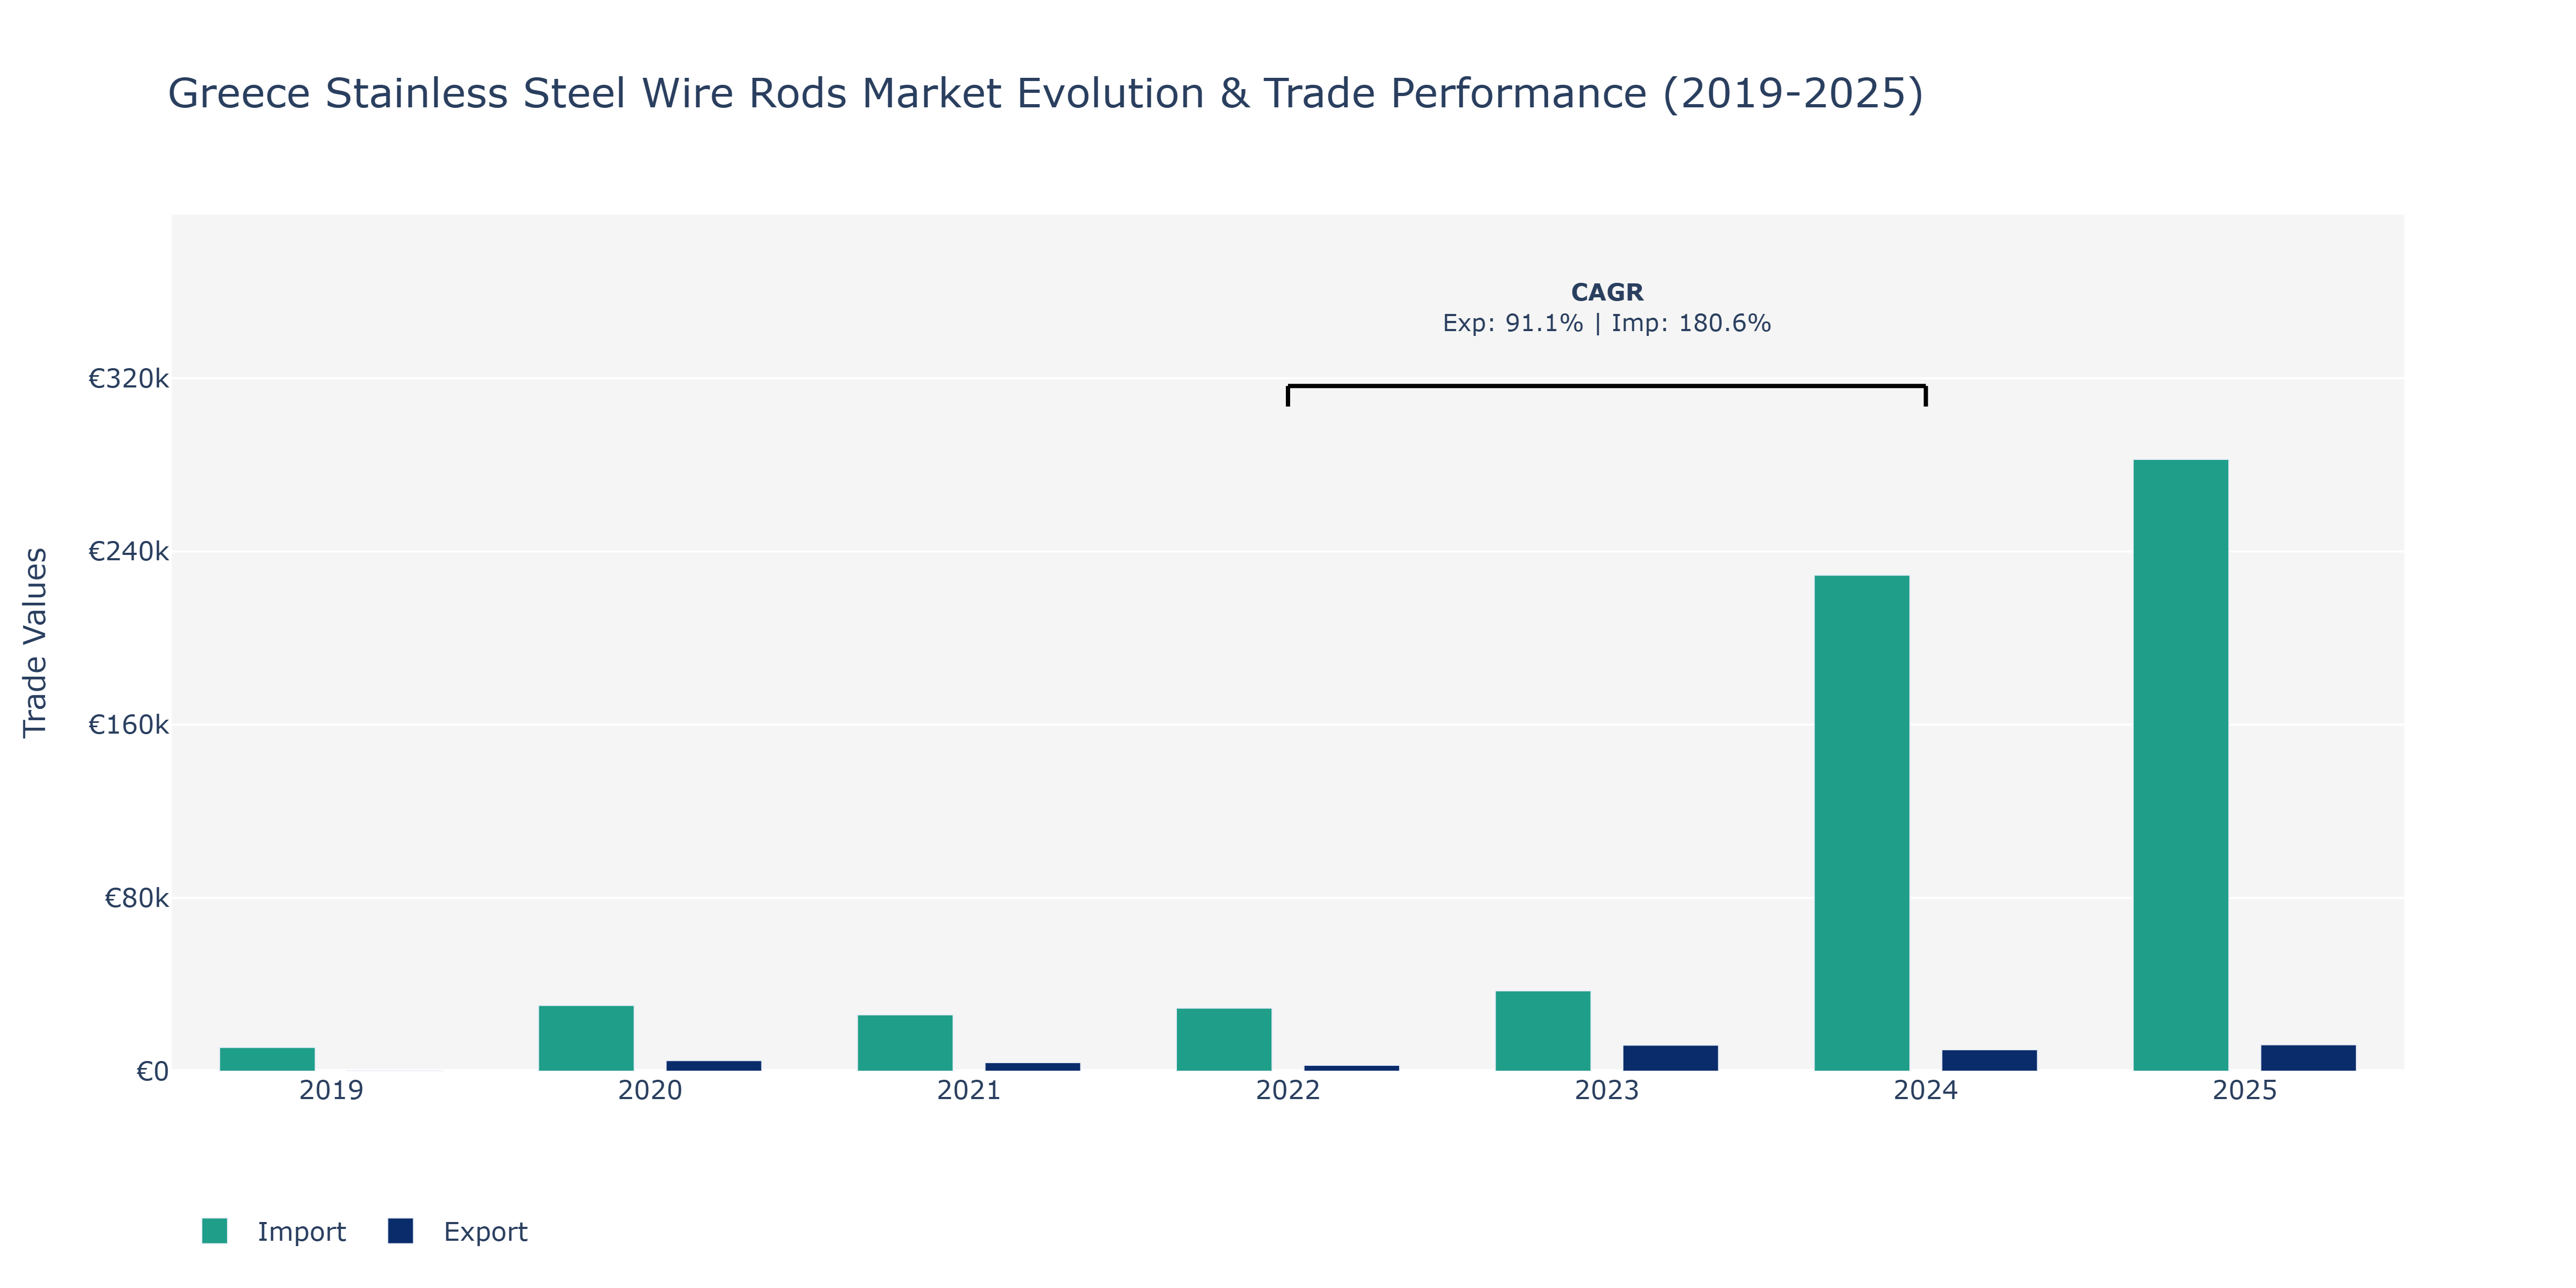
Task: Select the 2021 Import bar
Action: [904, 1043]
